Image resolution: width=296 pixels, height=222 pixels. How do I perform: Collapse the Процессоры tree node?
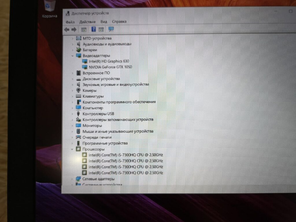click(73, 149)
